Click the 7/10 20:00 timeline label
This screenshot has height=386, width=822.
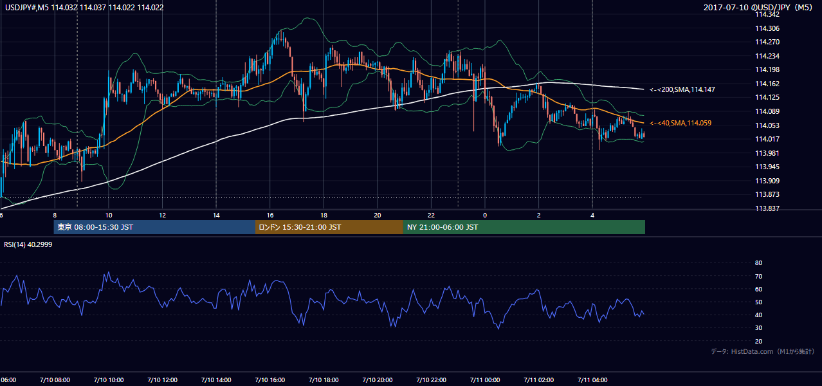click(x=377, y=380)
